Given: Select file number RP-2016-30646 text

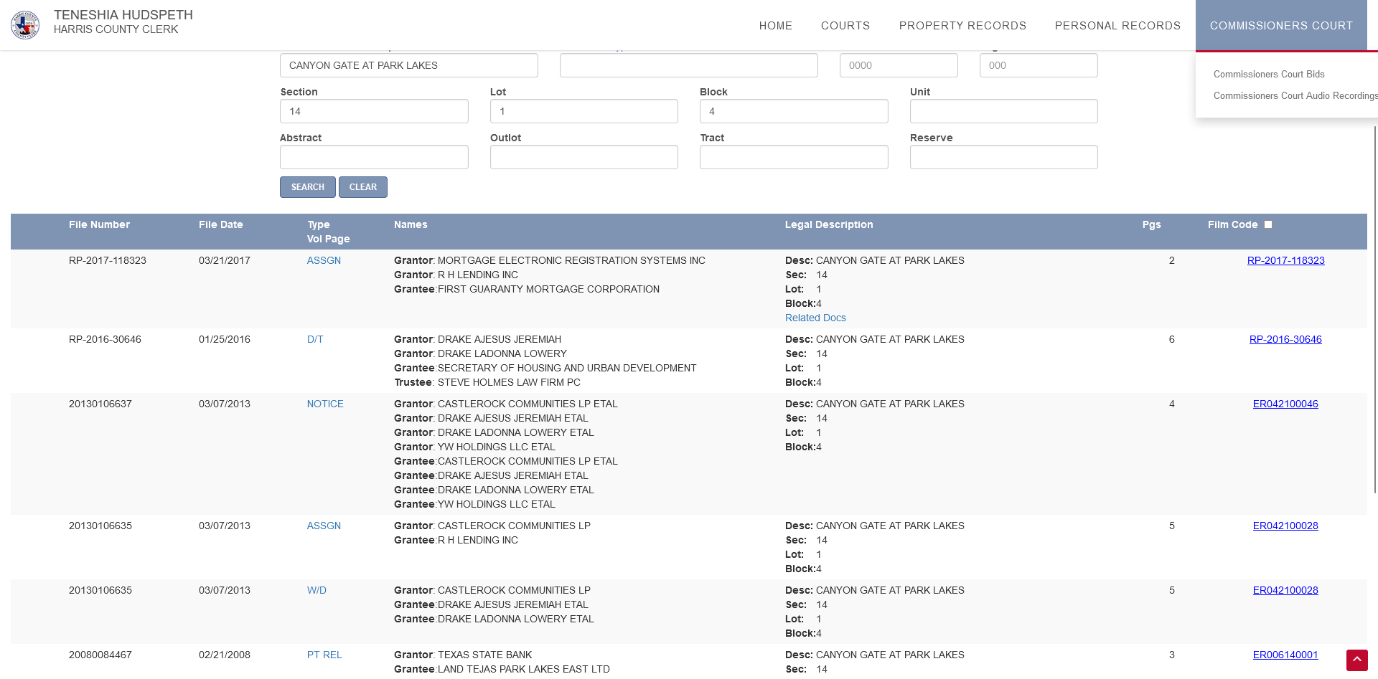Looking at the screenshot, I should (105, 339).
